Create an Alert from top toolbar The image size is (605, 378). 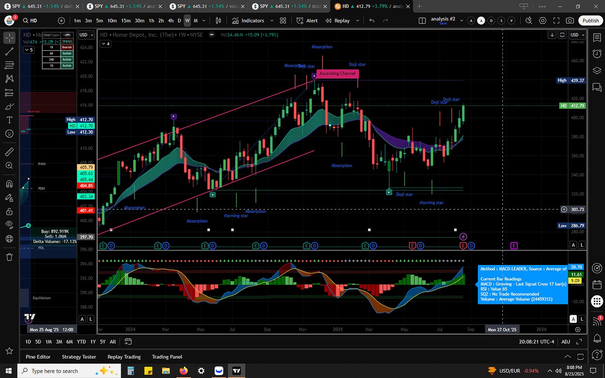point(307,20)
